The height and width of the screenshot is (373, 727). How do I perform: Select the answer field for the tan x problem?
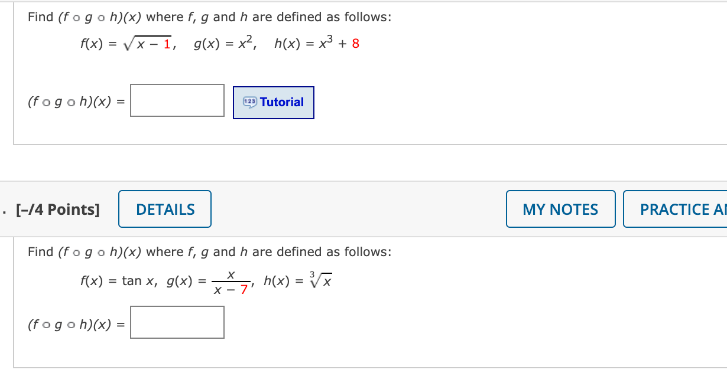tap(177, 322)
